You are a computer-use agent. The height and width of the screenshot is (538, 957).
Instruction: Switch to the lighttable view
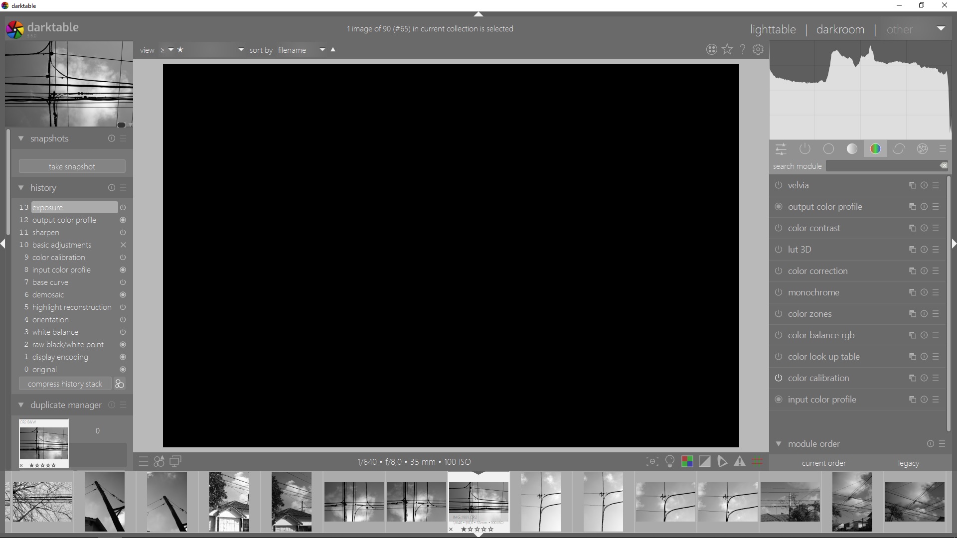(x=773, y=29)
